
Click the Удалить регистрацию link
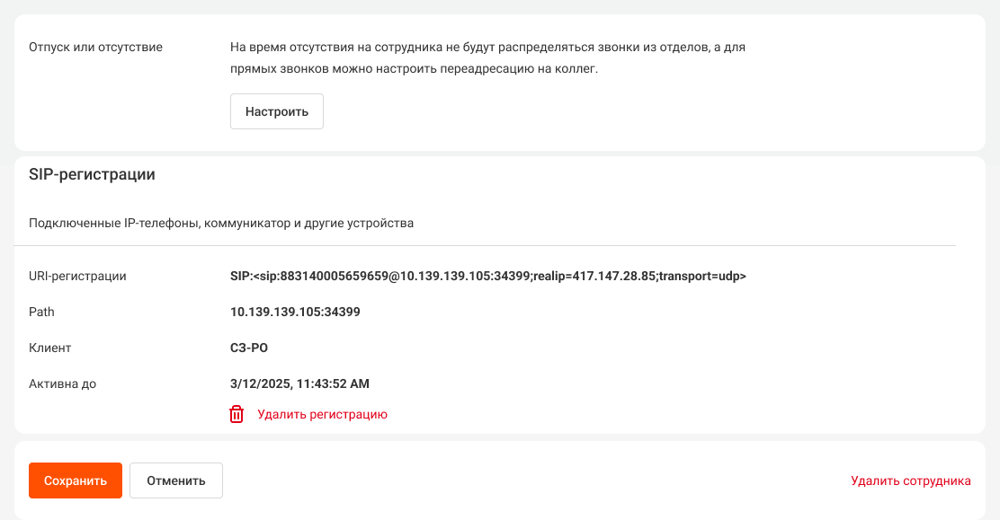tap(322, 414)
